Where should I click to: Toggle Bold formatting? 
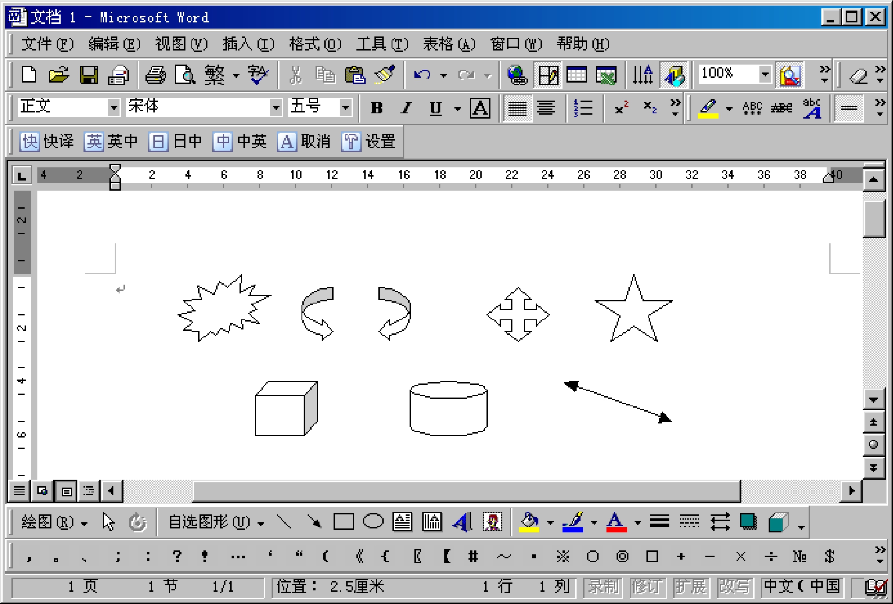(x=377, y=108)
